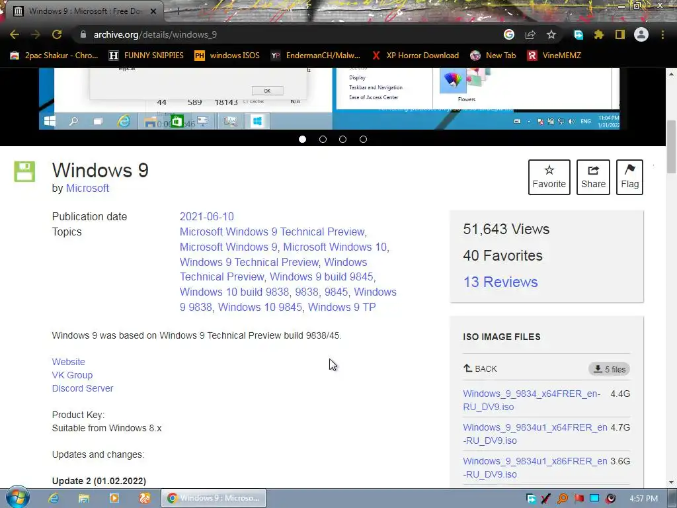Select the second carousel dot
677x508 pixels.
[x=323, y=139]
